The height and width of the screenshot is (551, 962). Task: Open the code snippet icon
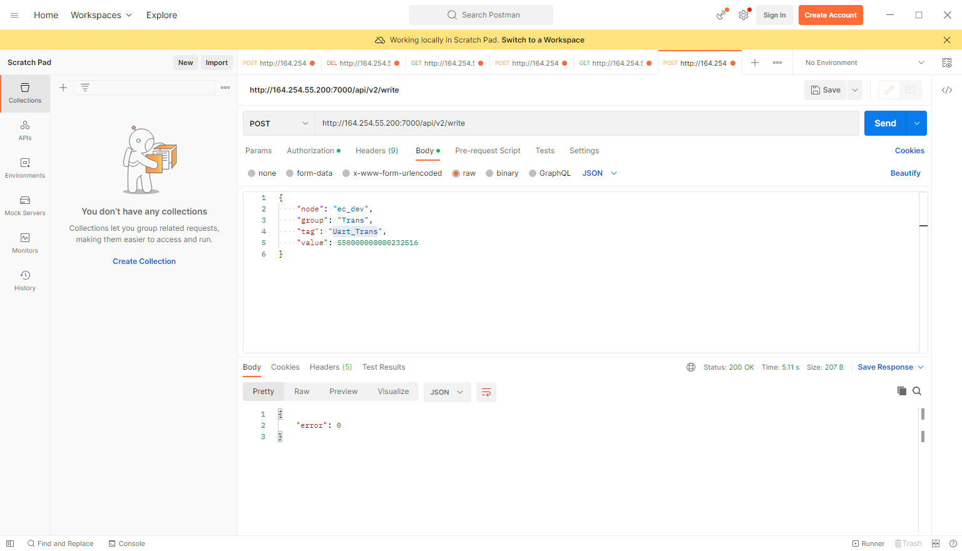point(947,90)
